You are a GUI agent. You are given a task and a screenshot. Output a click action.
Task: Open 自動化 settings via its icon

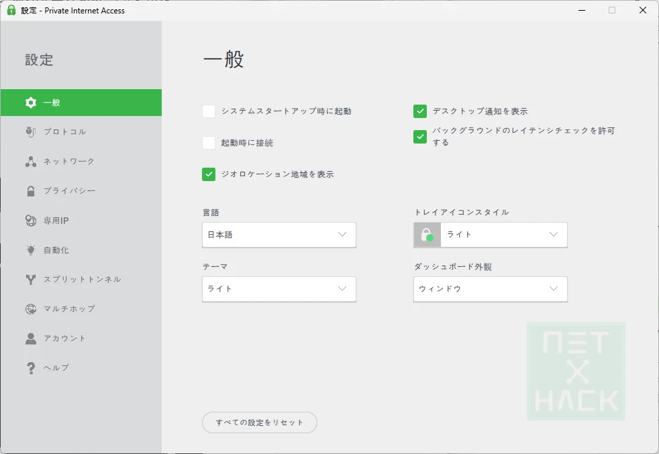30,250
